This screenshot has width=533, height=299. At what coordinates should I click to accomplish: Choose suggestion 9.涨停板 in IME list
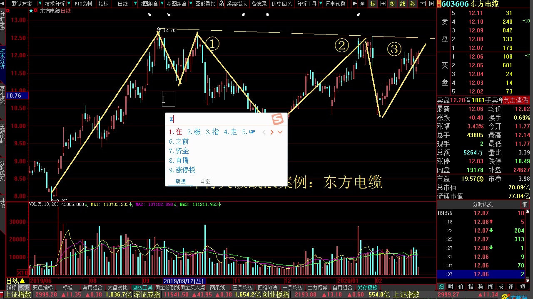(x=182, y=170)
